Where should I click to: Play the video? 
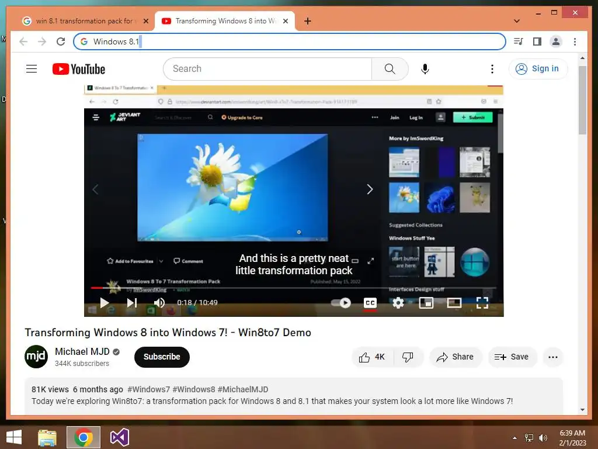pos(104,303)
